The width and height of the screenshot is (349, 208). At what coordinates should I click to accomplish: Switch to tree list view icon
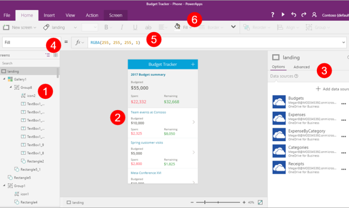[x=48, y=55]
